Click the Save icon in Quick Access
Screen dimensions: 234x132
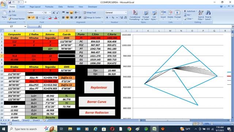click(x=10, y=2)
